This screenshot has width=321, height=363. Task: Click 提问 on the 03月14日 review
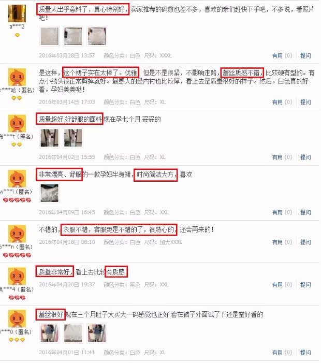coord(305,102)
